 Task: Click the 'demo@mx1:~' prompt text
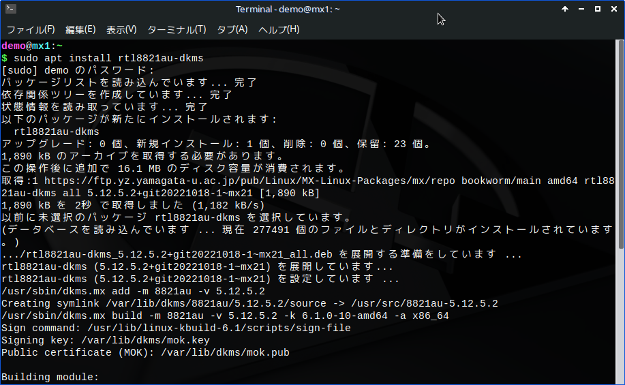point(32,46)
